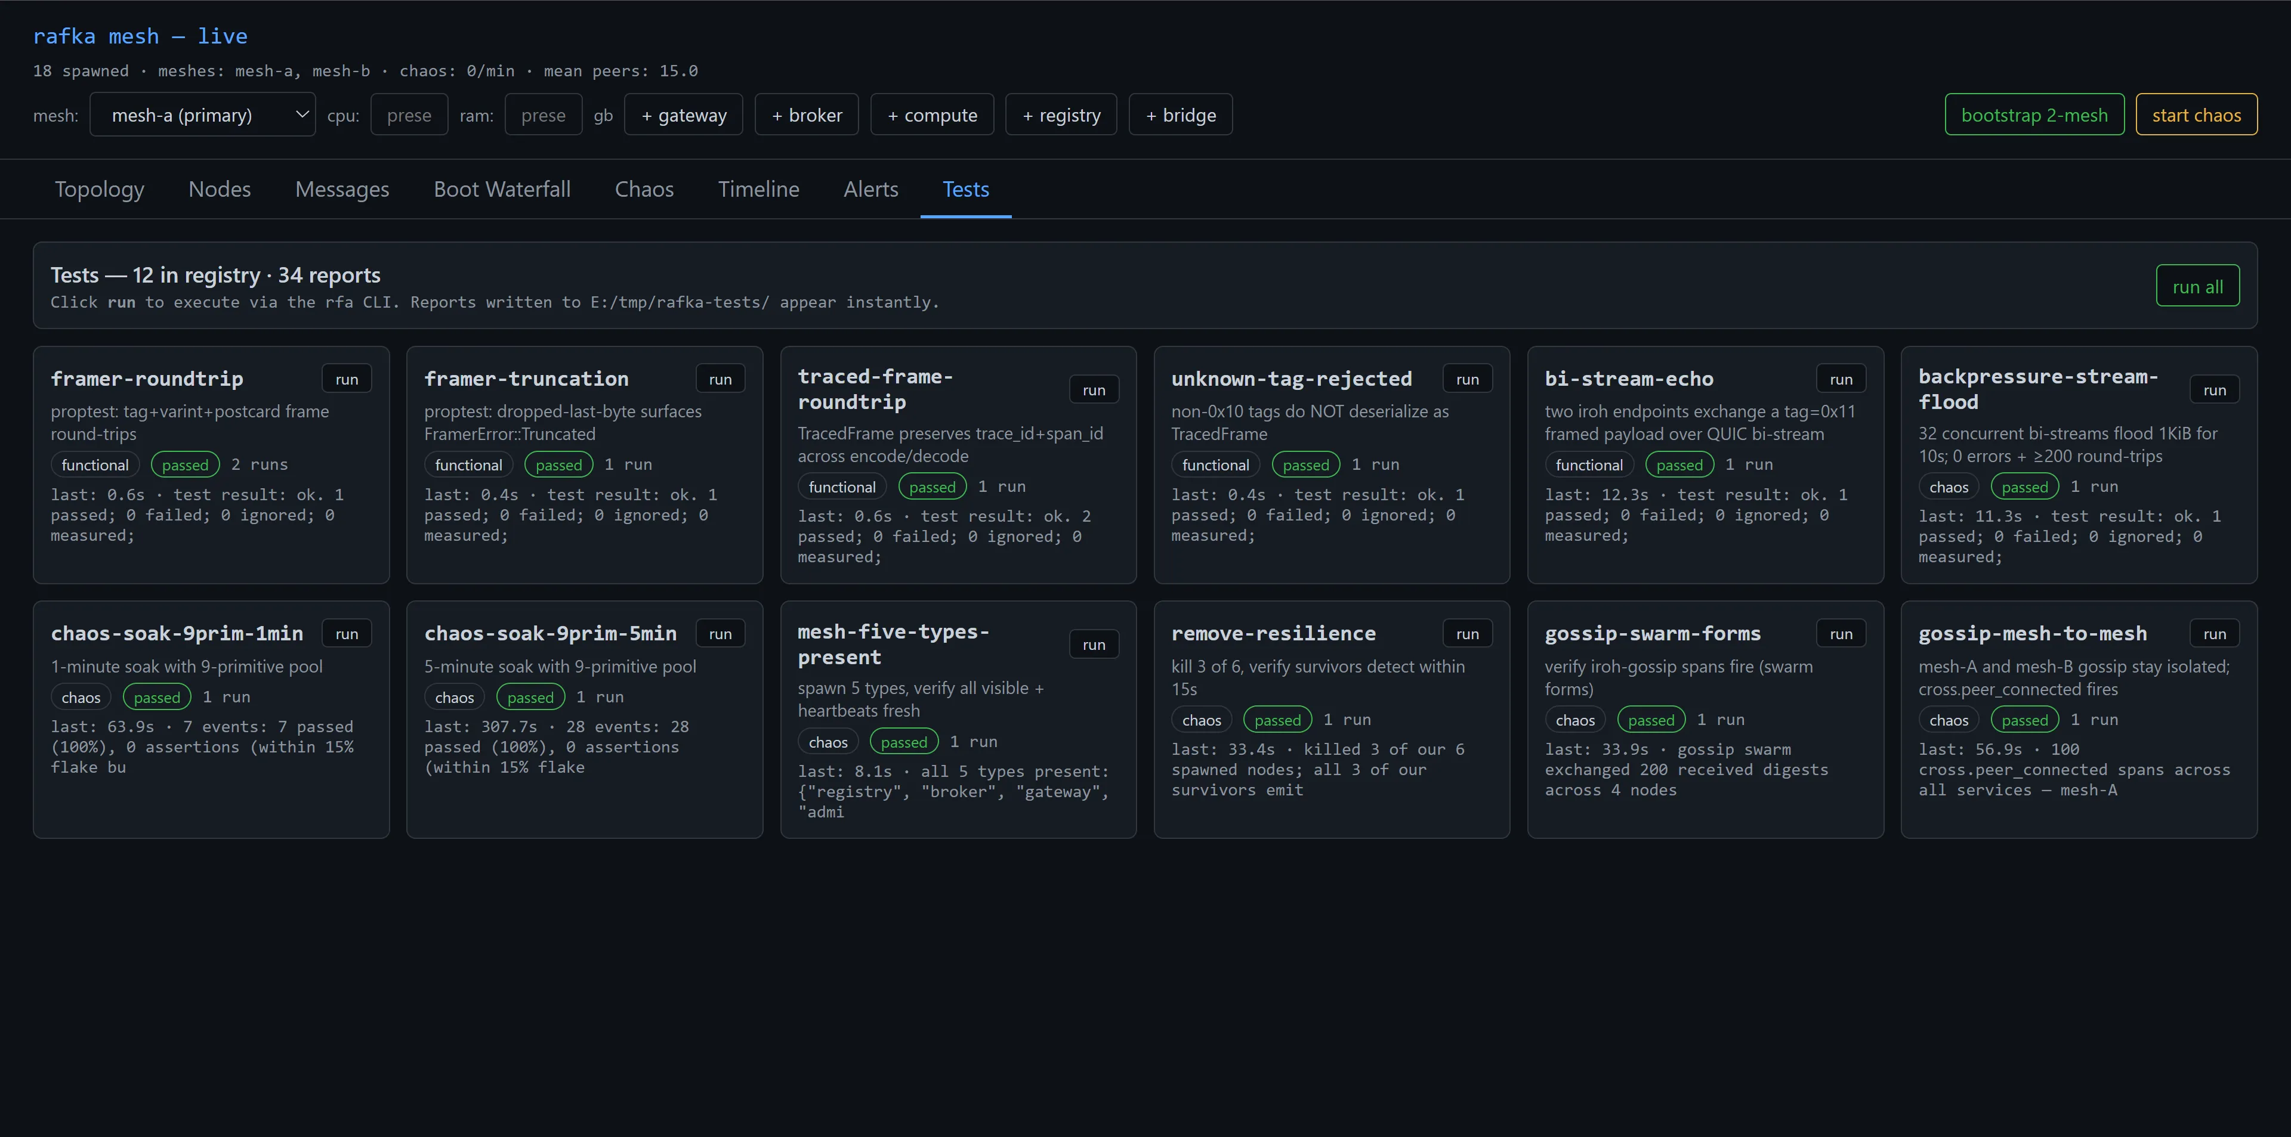2291x1137 pixels.
Task: Click the functional tag on framer-truncation
Action: [x=469, y=465]
